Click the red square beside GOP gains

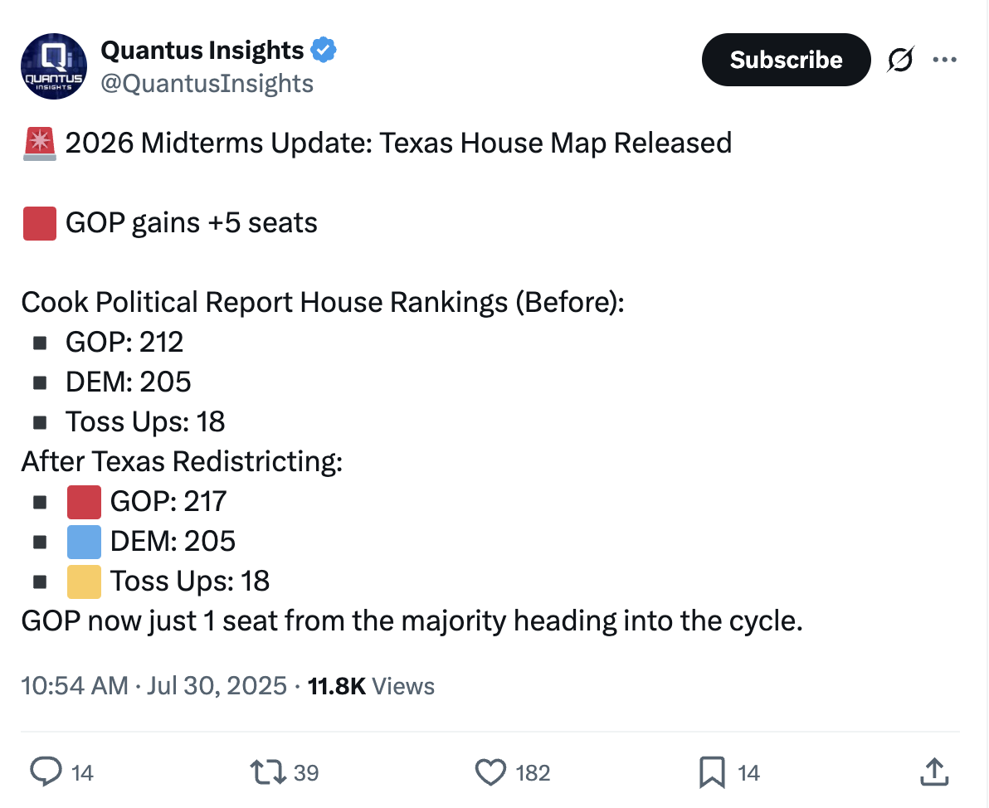(x=39, y=223)
